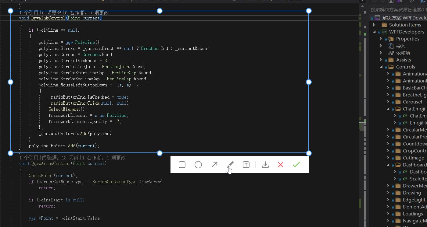
Task: Select the rectangle annotation tool
Action: (x=182, y=165)
